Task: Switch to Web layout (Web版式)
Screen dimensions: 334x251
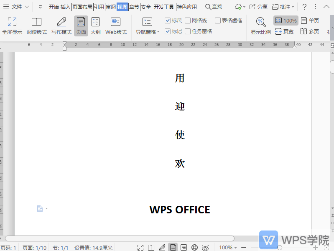Action: click(116, 26)
